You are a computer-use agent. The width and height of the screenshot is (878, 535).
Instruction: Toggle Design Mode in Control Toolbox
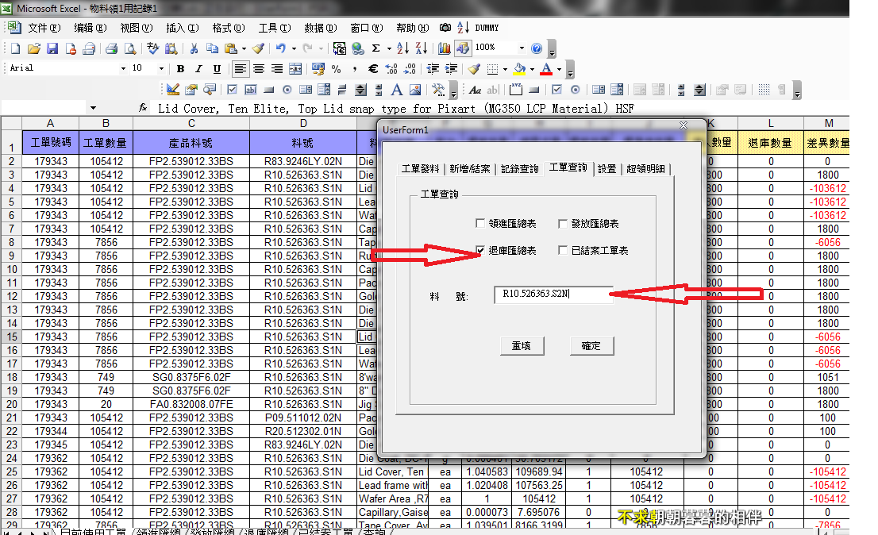[173, 90]
